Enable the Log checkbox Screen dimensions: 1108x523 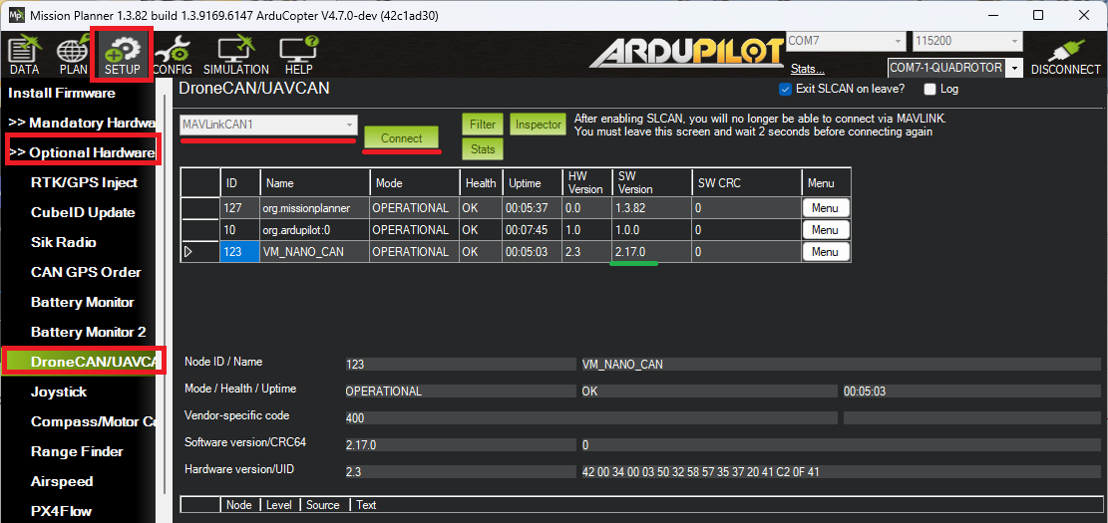[x=930, y=89]
